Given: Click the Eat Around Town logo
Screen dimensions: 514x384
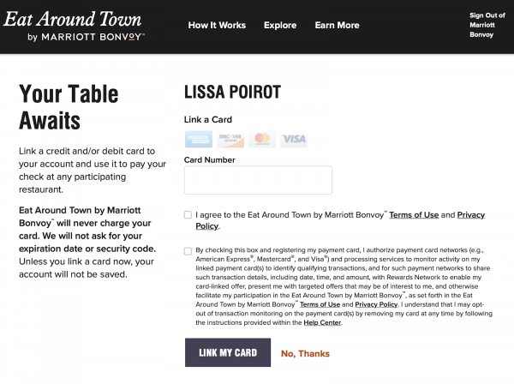Looking at the screenshot, I should [x=75, y=25].
